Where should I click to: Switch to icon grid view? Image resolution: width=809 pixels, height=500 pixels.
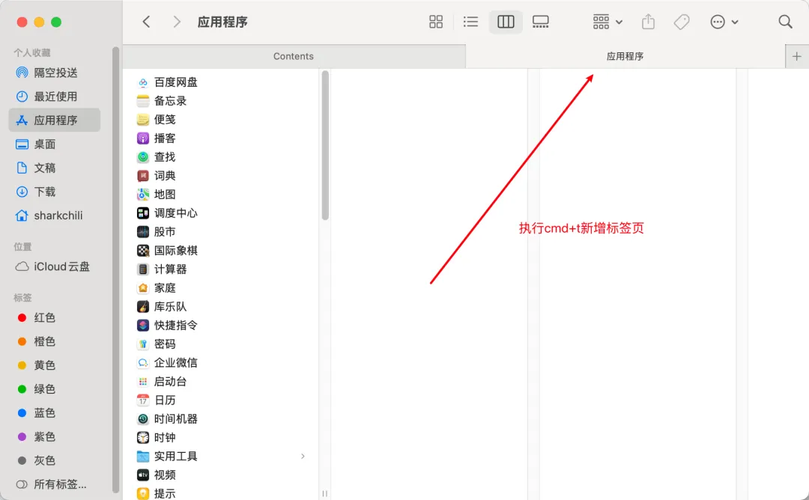(436, 22)
